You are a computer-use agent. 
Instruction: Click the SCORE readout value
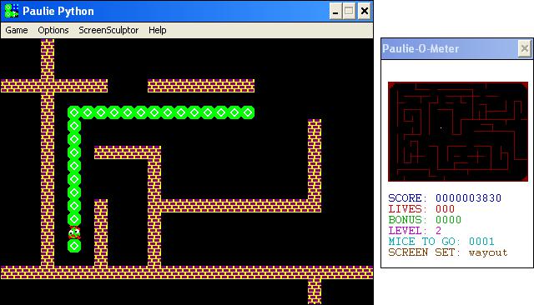468,197
